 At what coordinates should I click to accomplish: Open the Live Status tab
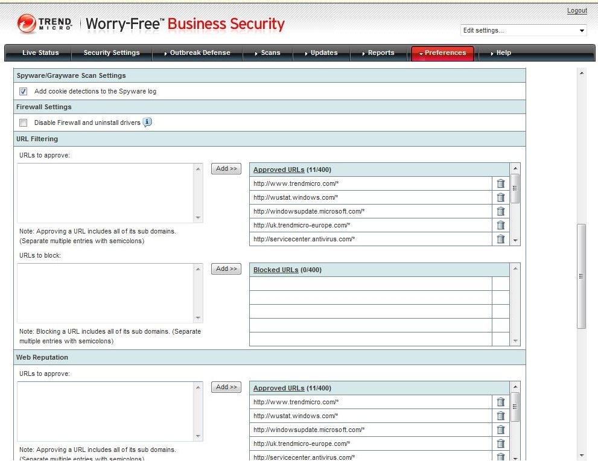tap(40, 52)
